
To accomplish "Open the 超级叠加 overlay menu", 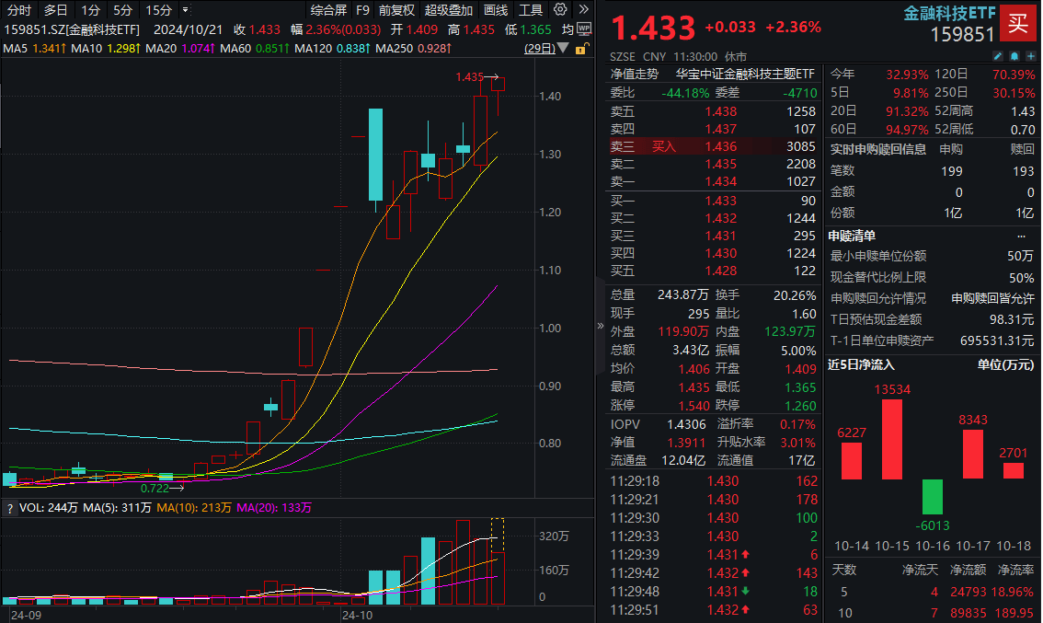I will click(x=449, y=10).
